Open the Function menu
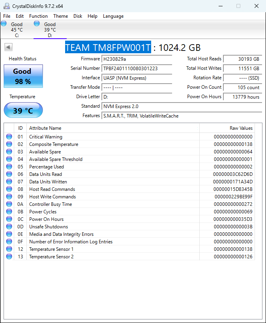This screenshot has height=323, width=266. click(x=38, y=16)
